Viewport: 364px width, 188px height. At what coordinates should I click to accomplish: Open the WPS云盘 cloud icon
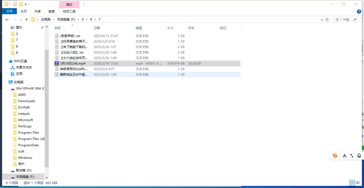point(10,61)
